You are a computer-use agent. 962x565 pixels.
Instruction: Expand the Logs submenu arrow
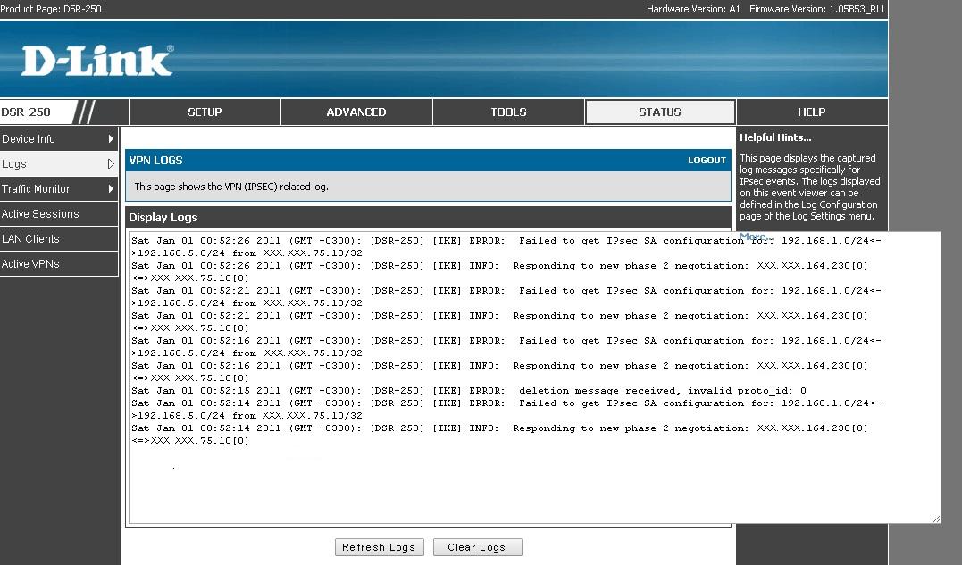pyautogui.click(x=111, y=164)
